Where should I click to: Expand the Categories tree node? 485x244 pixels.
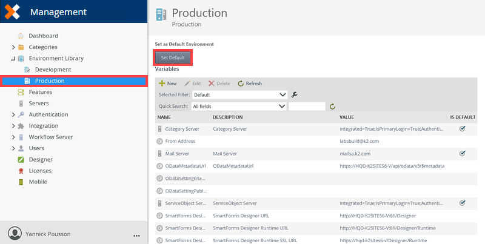pos(13,47)
